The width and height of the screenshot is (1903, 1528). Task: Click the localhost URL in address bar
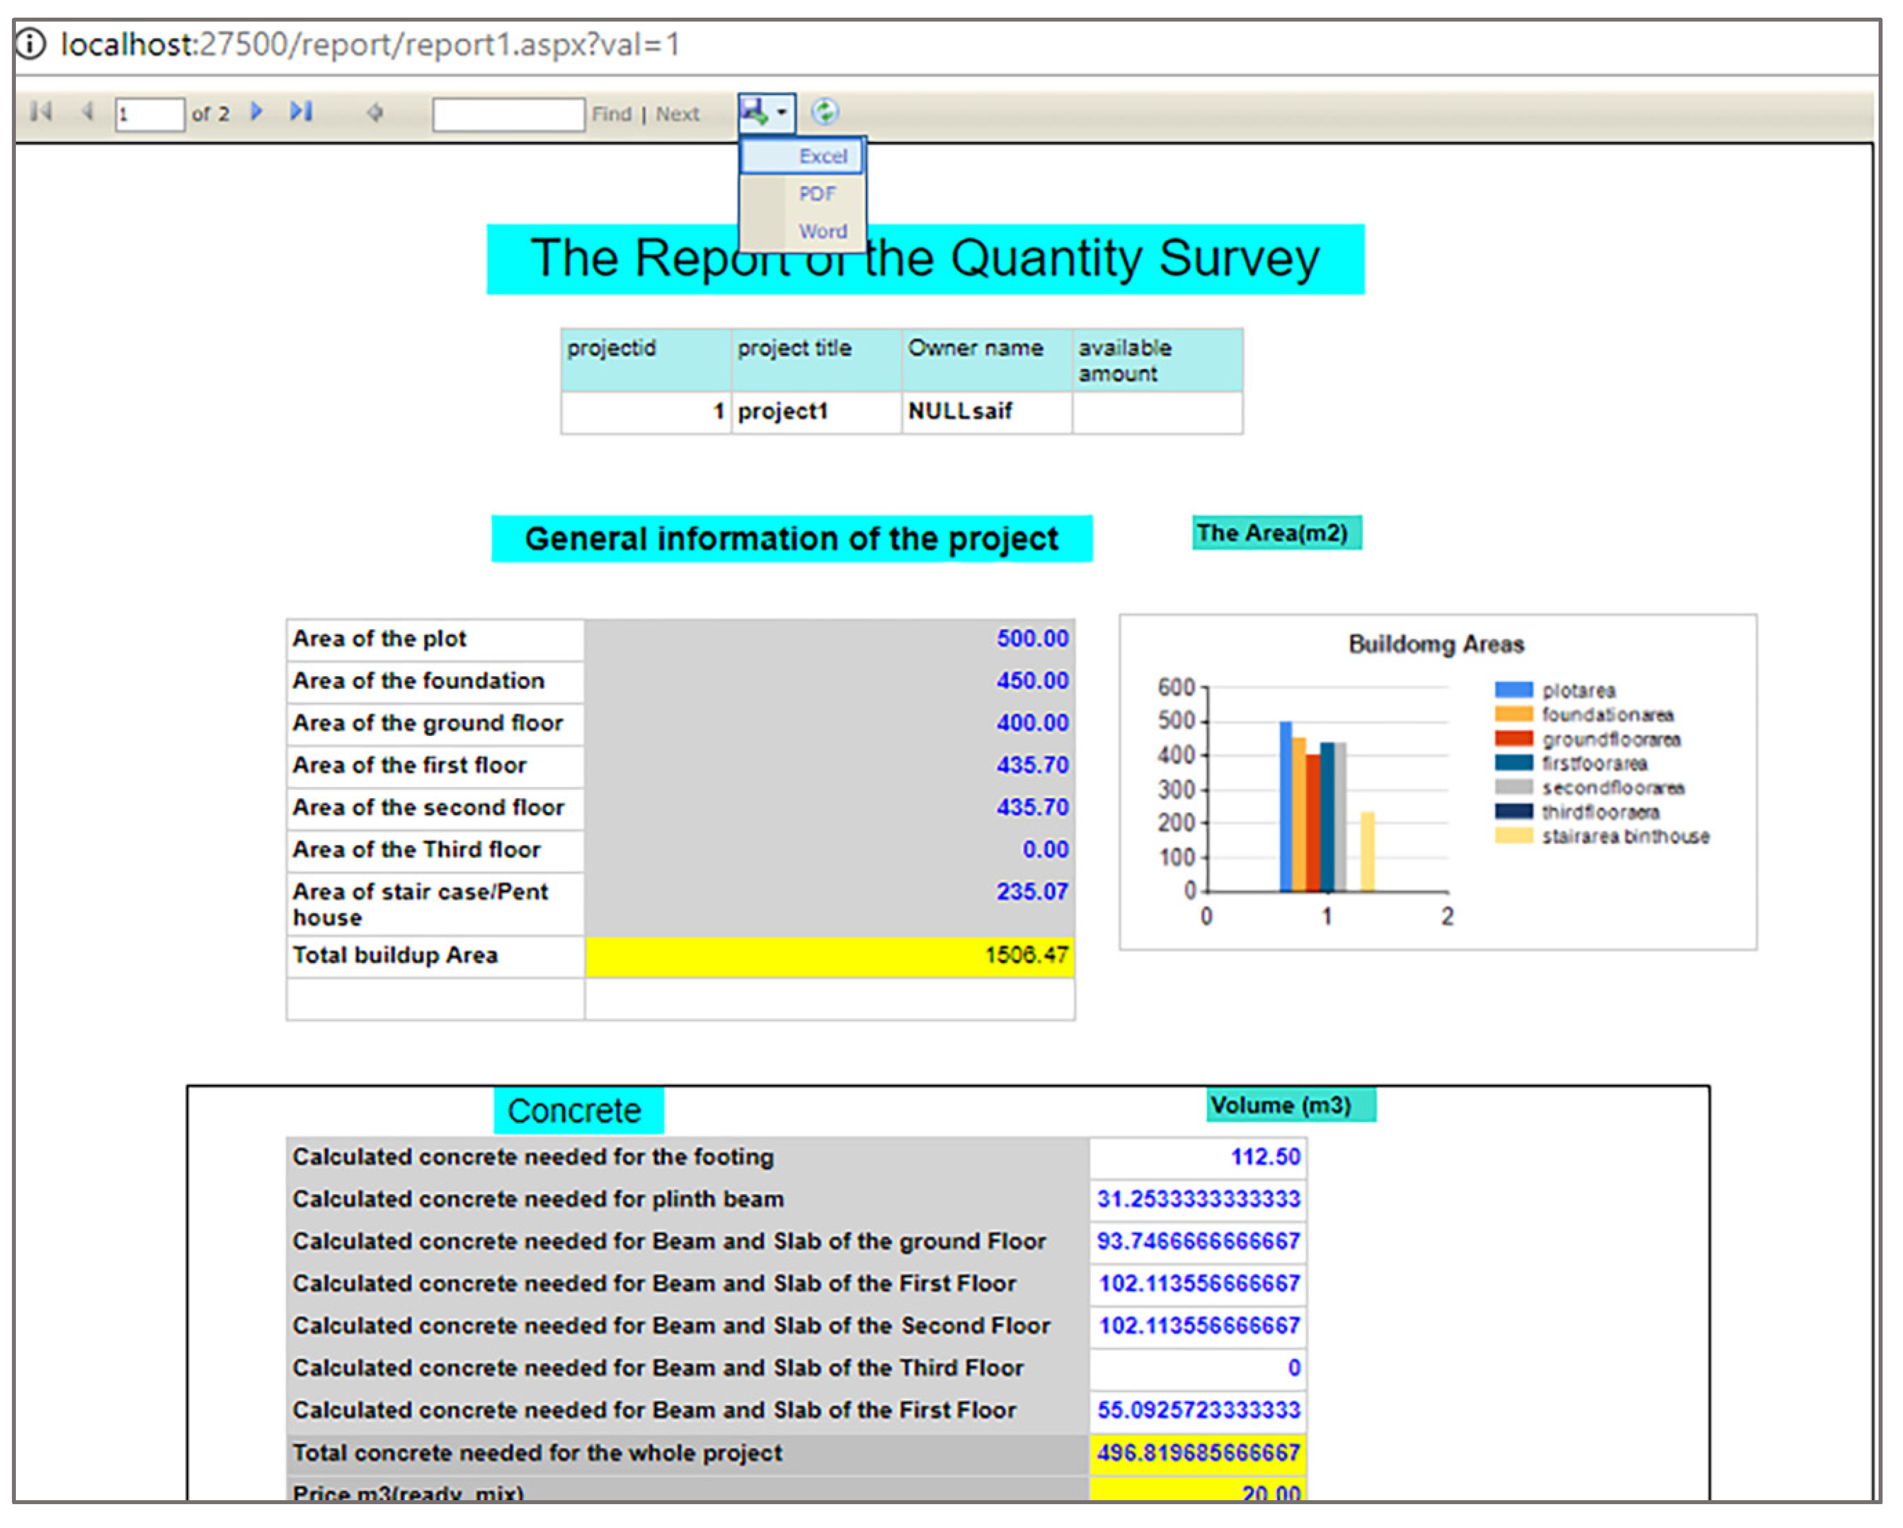(371, 44)
